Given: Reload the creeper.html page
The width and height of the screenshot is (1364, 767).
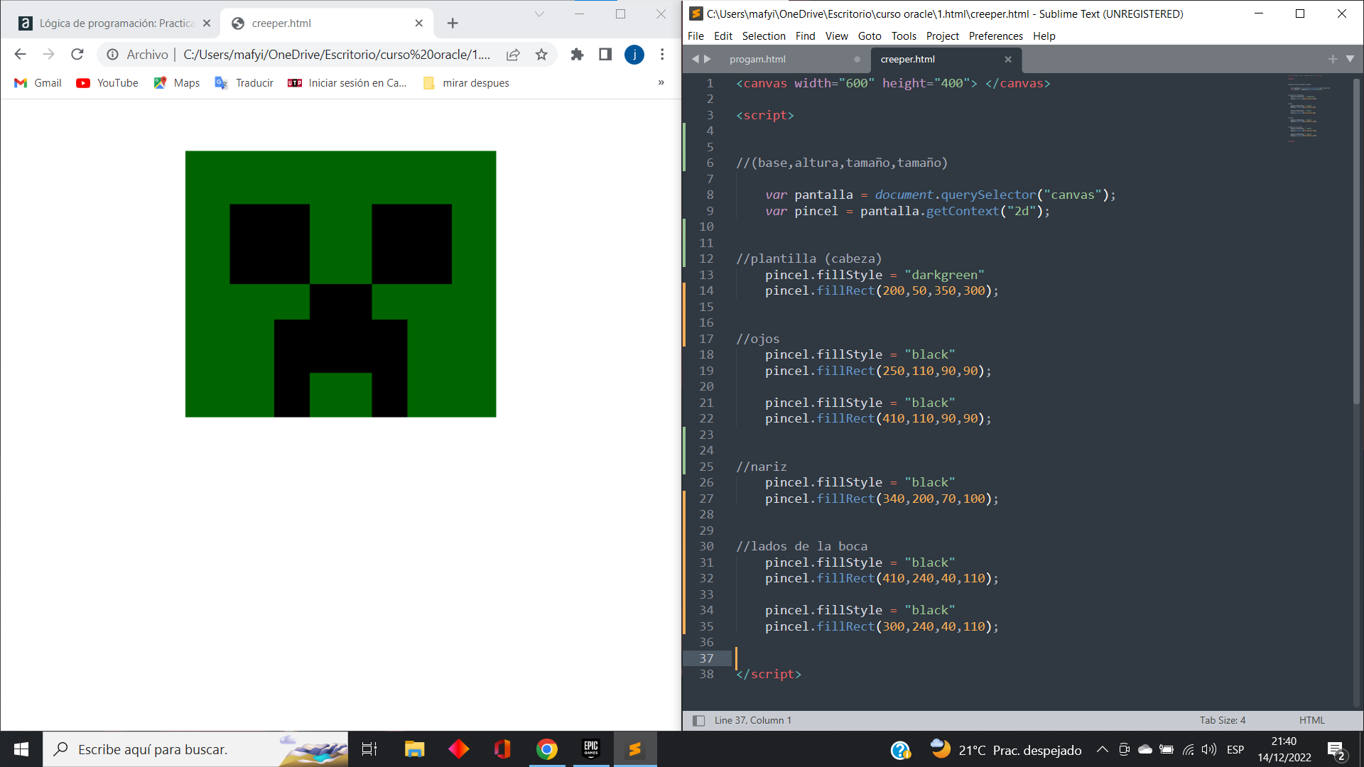Looking at the screenshot, I should tap(77, 55).
